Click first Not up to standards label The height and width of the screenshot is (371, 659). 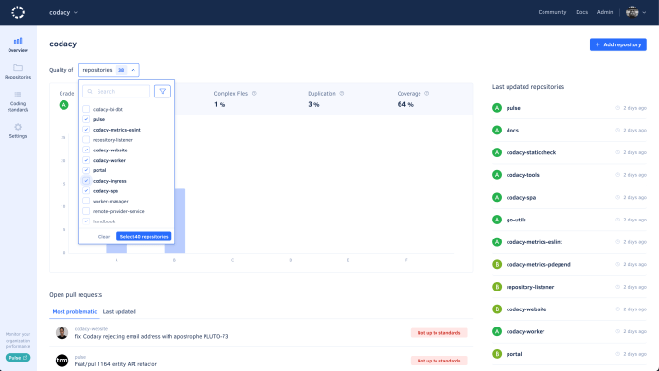[x=438, y=333]
